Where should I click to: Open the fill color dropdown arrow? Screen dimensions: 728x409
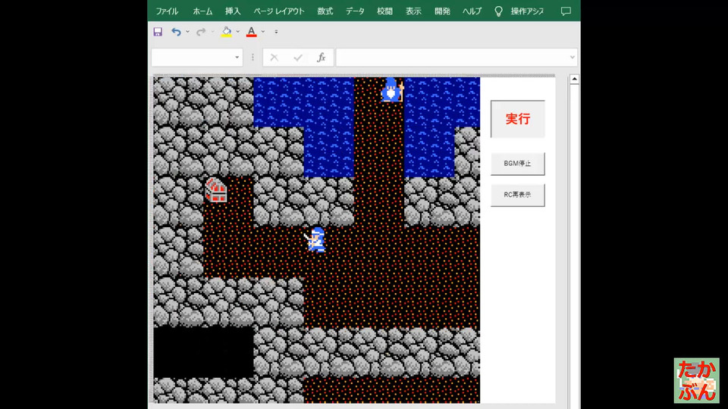237,32
